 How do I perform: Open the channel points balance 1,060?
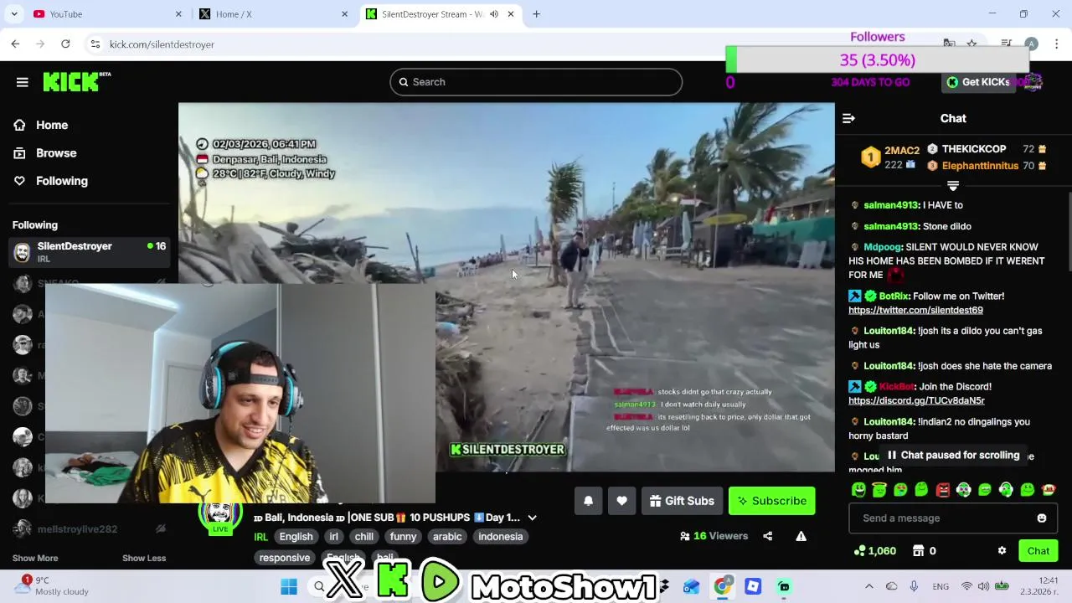(x=874, y=551)
